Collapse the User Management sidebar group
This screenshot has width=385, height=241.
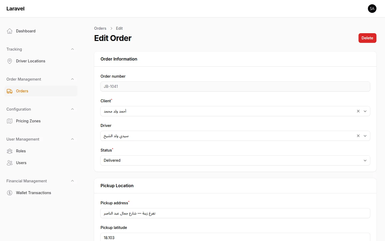click(72, 139)
